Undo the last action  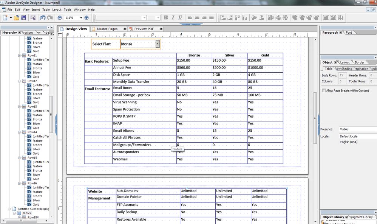click(43, 17)
